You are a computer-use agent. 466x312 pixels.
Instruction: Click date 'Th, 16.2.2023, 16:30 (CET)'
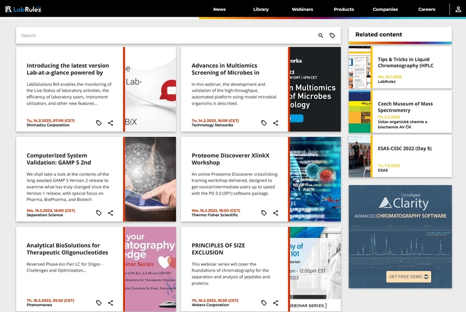[215, 300]
